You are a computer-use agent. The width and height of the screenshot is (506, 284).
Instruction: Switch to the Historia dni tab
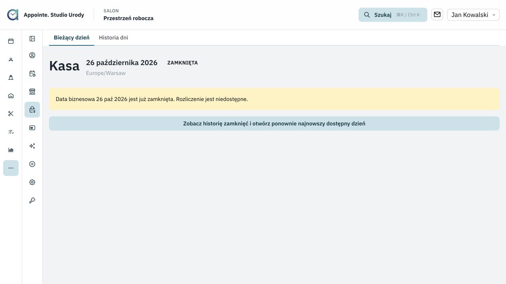[113, 38]
